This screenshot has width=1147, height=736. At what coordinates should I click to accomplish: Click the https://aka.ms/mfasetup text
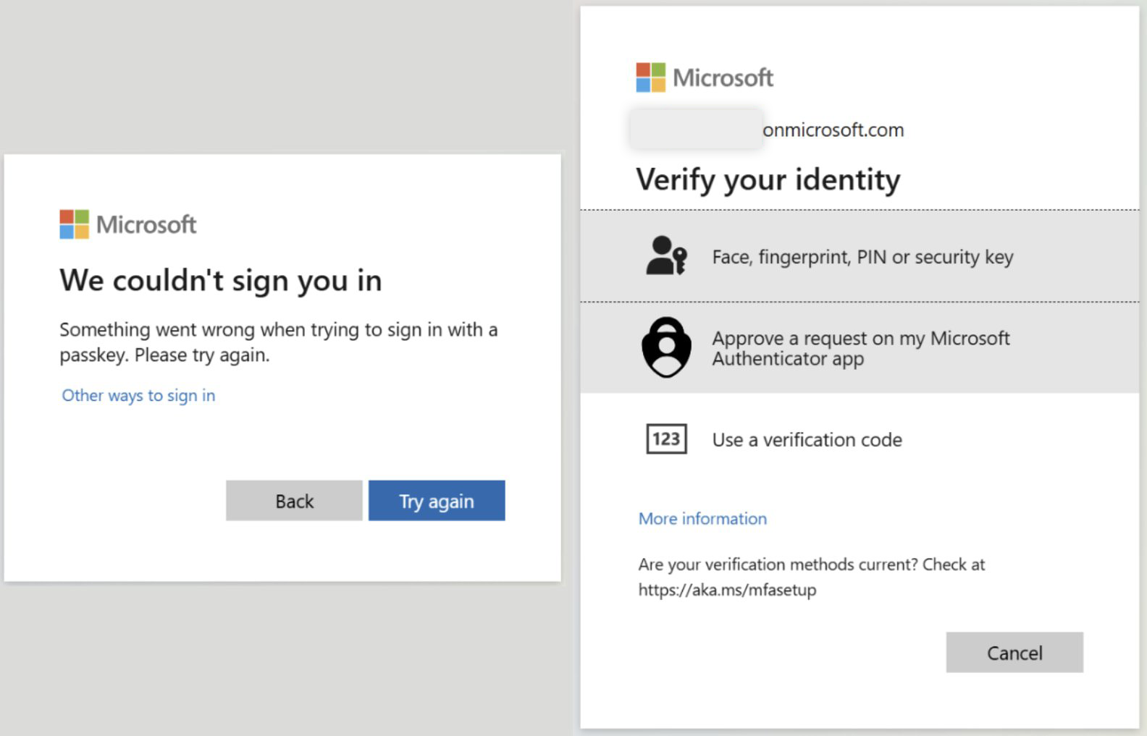[x=727, y=590]
